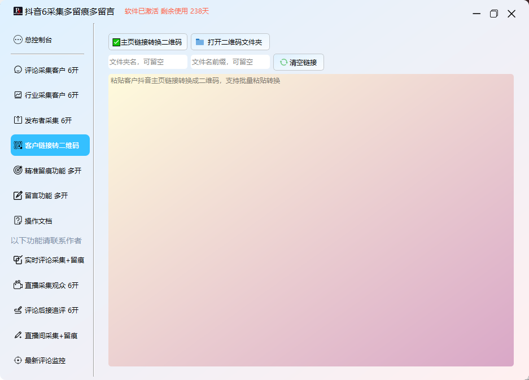The height and width of the screenshot is (380, 529).
Task: Click the 实时评论采集+留痕 icon
Action: 18,260
